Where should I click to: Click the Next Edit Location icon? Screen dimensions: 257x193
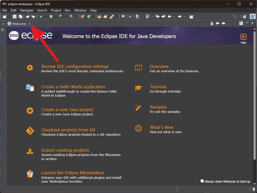163,16
